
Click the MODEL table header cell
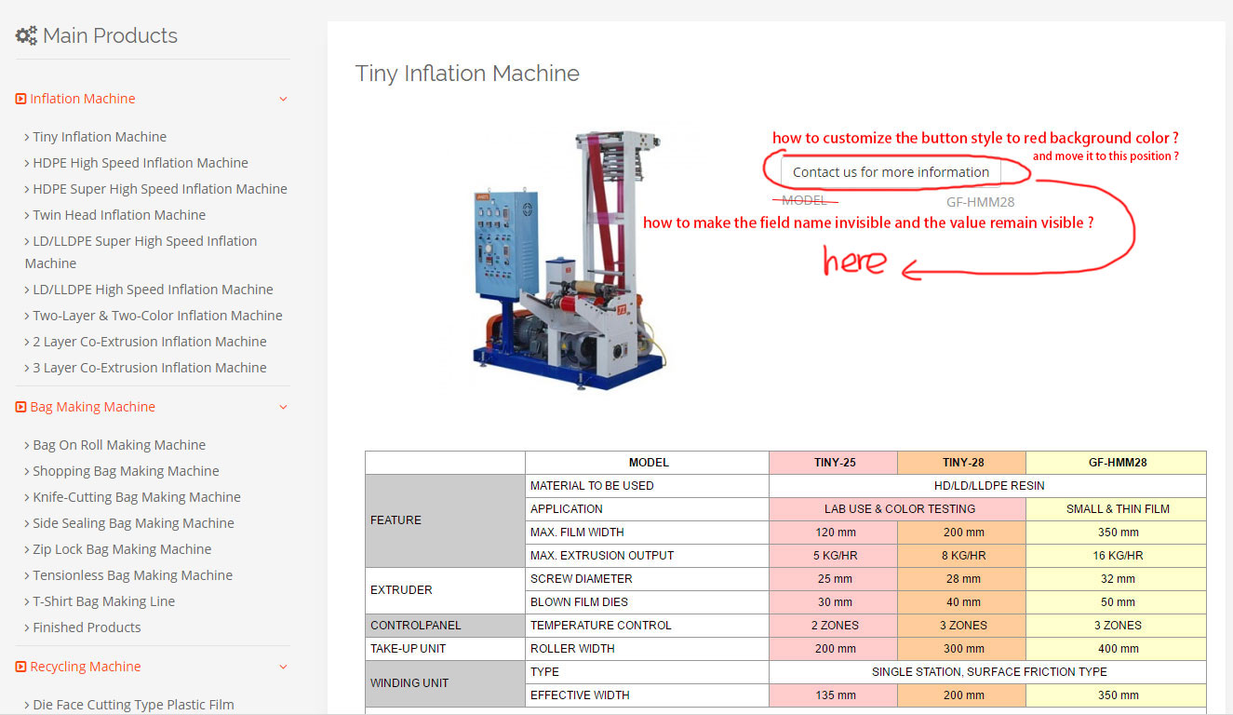[x=648, y=463]
